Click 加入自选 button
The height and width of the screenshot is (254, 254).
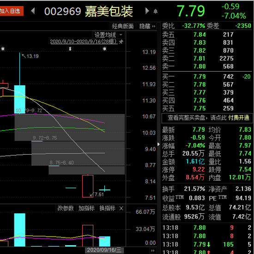[12, 11]
